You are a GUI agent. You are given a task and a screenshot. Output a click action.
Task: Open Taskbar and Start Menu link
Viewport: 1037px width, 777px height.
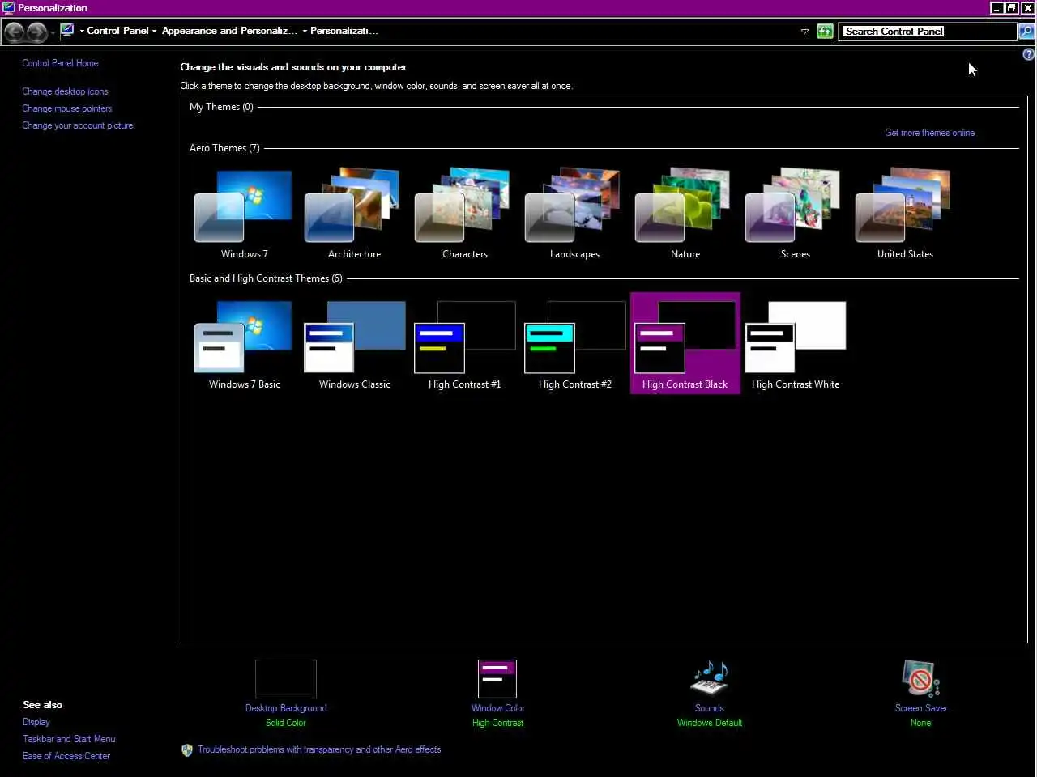[69, 739]
